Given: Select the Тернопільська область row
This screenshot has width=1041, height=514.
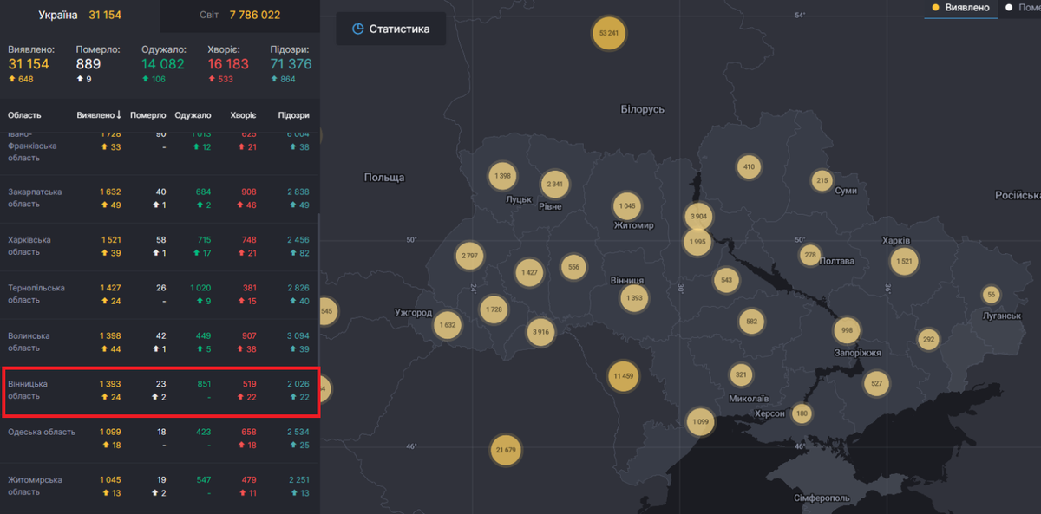Looking at the screenshot, I should [159, 294].
